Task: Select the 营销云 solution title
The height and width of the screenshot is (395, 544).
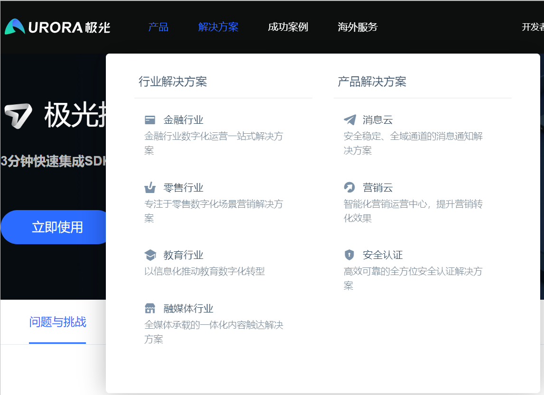Action: [x=378, y=188]
